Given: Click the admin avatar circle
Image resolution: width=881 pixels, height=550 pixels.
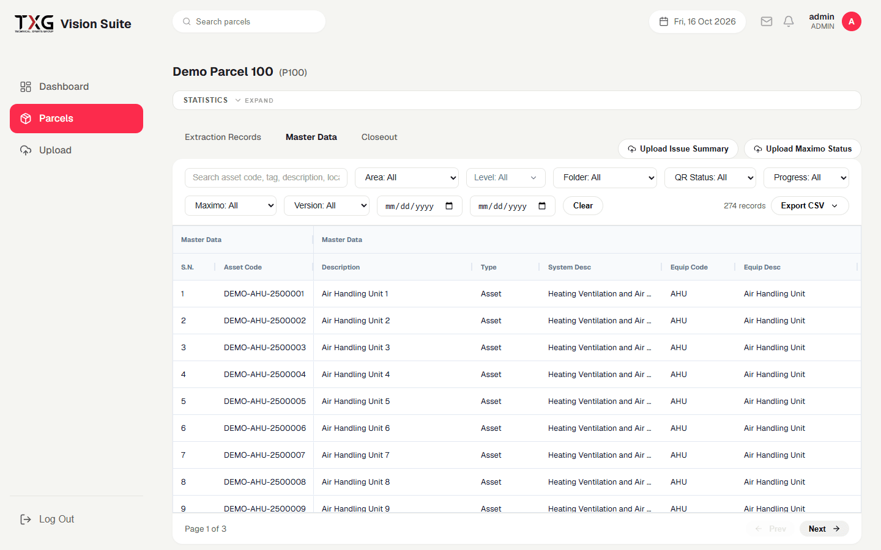Looking at the screenshot, I should [852, 21].
